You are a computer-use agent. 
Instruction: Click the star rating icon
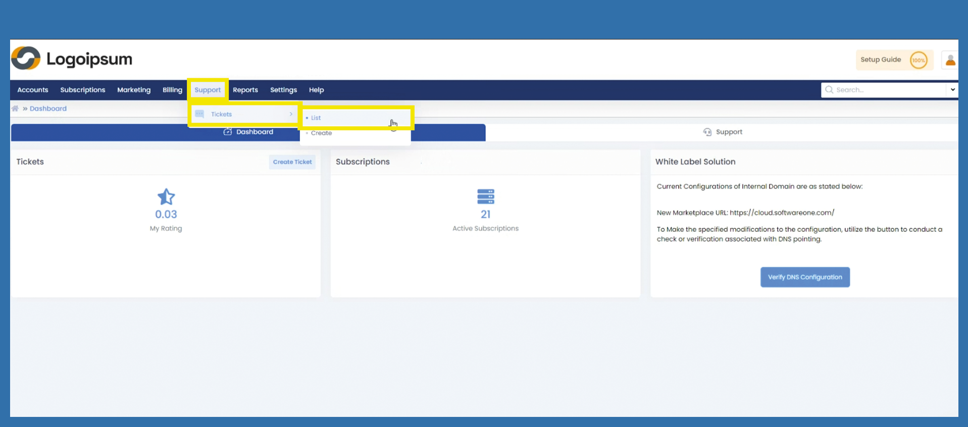[x=166, y=197]
